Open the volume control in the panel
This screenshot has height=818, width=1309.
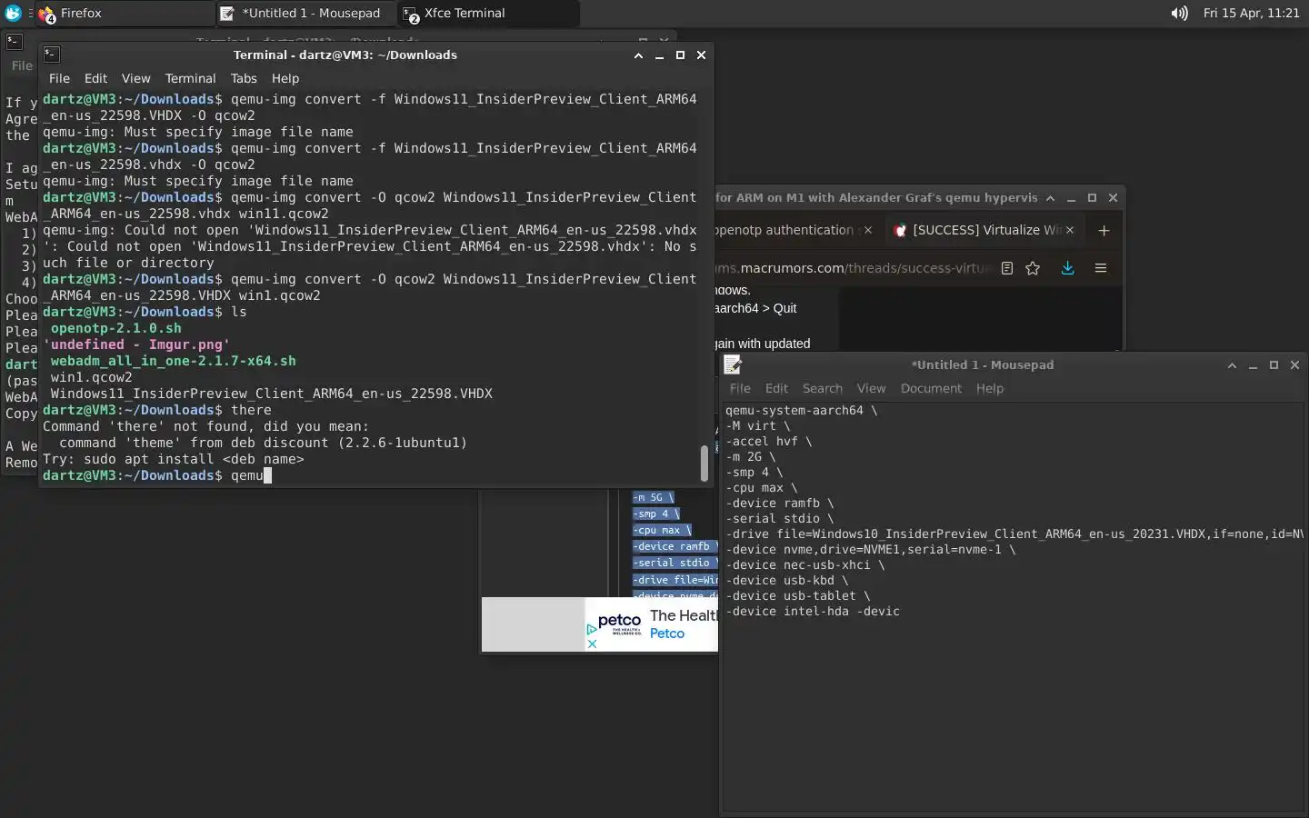point(1179,13)
